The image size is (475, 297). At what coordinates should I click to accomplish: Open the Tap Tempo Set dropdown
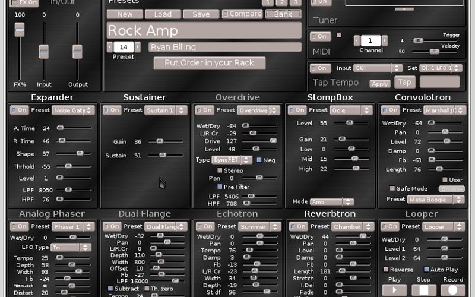[x=441, y=68]
